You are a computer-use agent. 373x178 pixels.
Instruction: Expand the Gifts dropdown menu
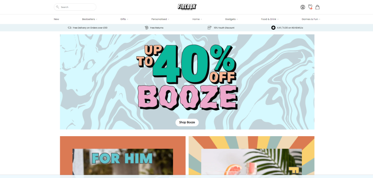(x=124, y=19)
